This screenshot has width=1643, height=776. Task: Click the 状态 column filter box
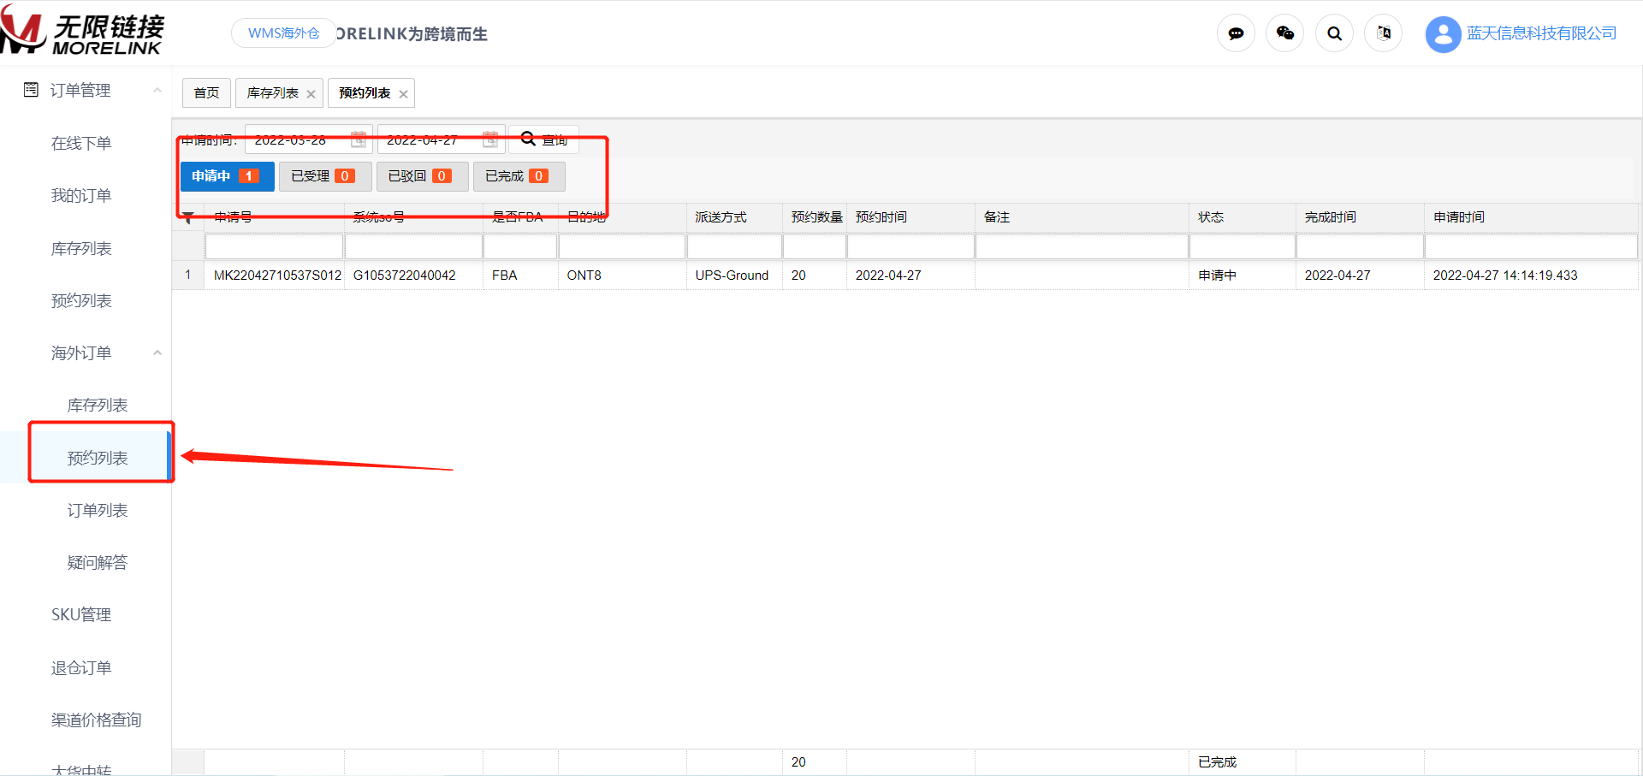point(1243,246)
